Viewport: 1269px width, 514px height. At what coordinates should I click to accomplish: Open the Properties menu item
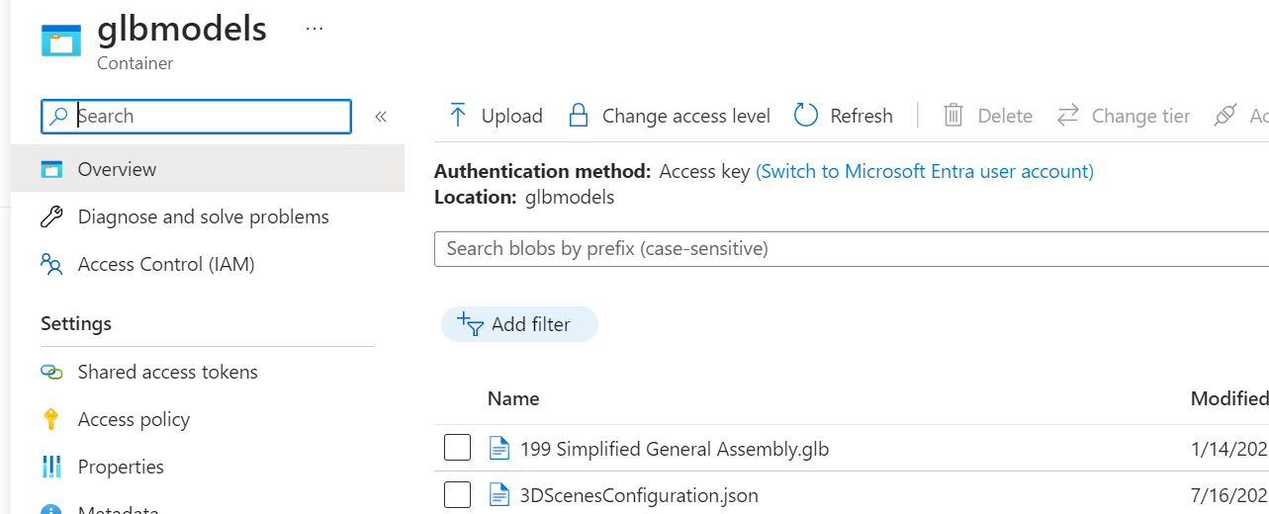pos(121,467)
